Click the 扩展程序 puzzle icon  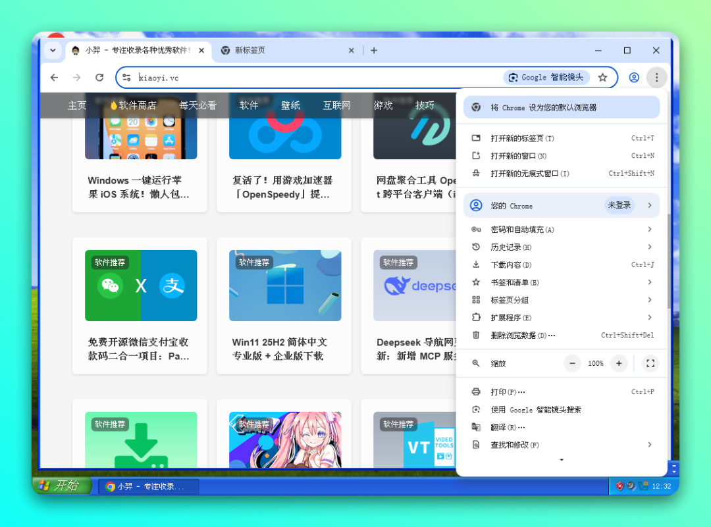coord(476,317)
